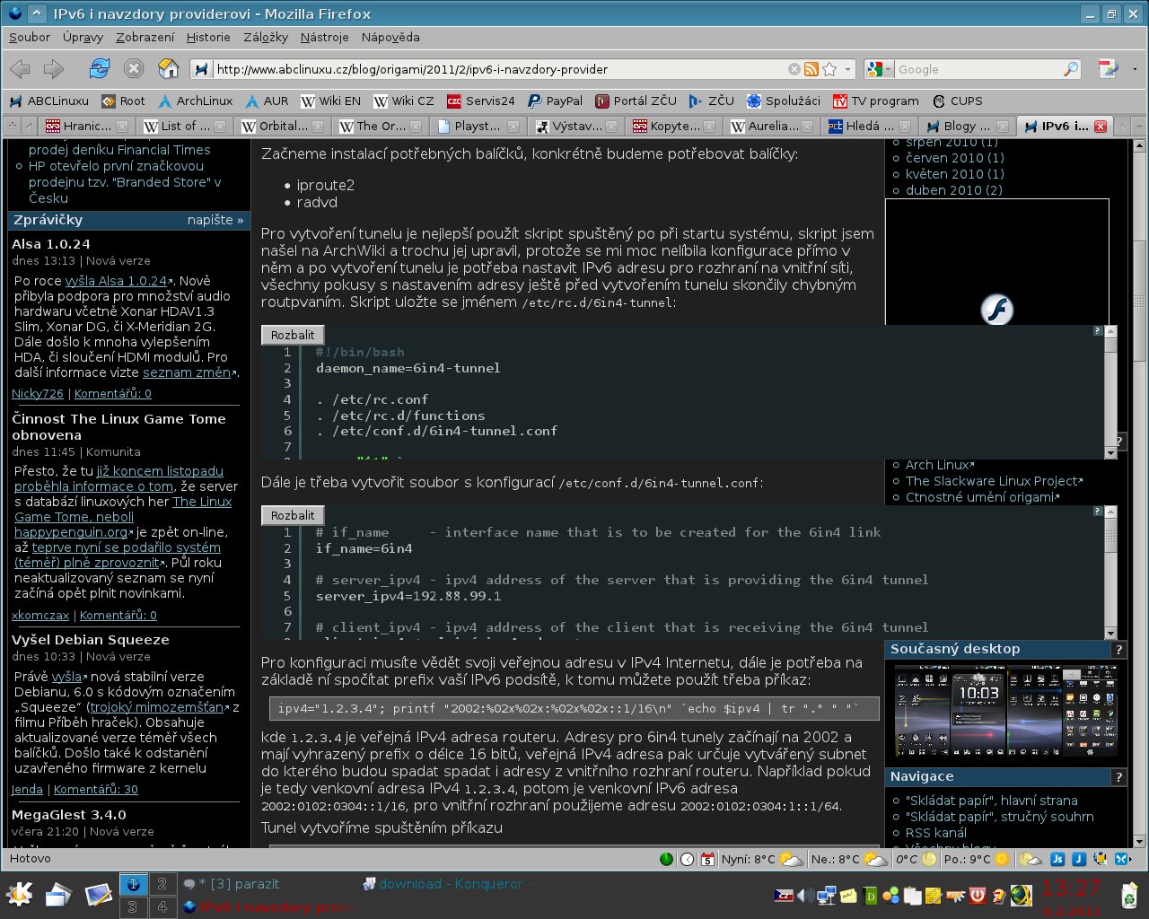Switch to virtual desktop 4 in pager
The width and height of the screenshot is (1149, 919).
coord(162,907)
